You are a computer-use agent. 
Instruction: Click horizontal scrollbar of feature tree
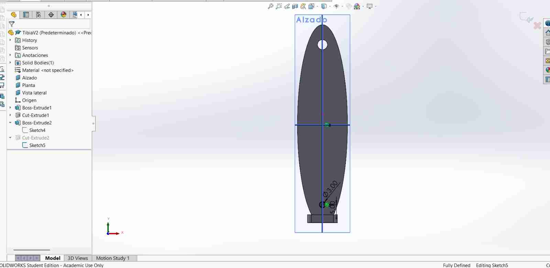[x=32, y=250]
